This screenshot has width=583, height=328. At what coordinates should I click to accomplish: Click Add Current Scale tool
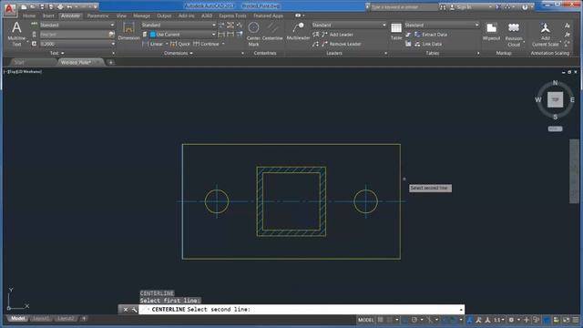[545, 35]
